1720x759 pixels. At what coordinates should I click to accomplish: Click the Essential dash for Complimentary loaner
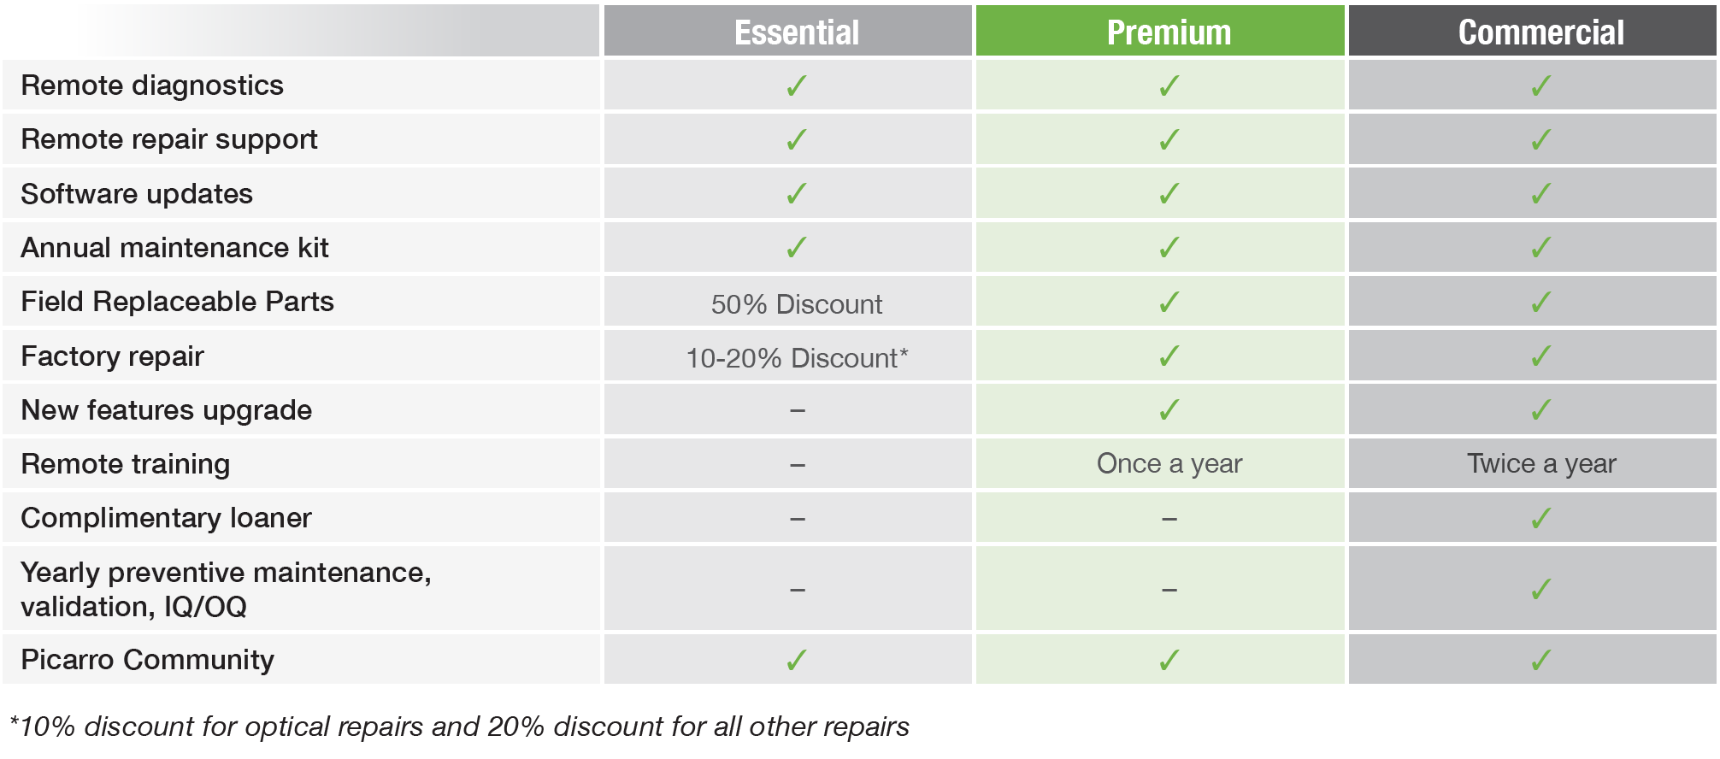tap(797, 519)
